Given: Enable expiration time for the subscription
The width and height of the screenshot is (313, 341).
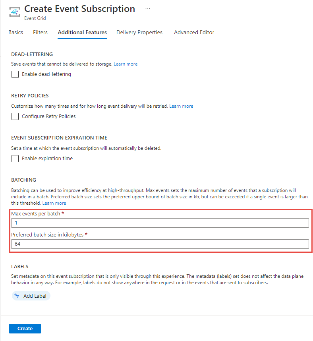Looking at the screenshot, I should [15, 158].
